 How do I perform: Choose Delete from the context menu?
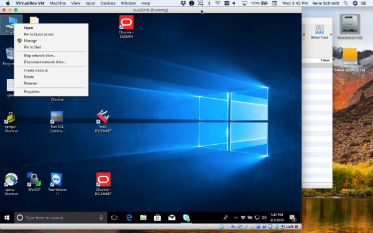click(29, 77)
